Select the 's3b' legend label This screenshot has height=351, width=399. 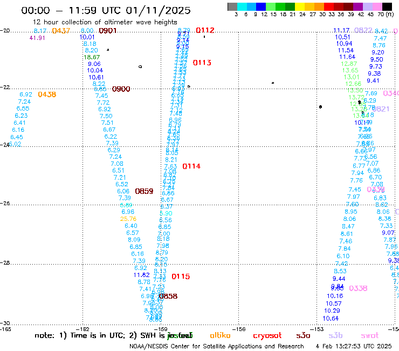tap(335, 335)
